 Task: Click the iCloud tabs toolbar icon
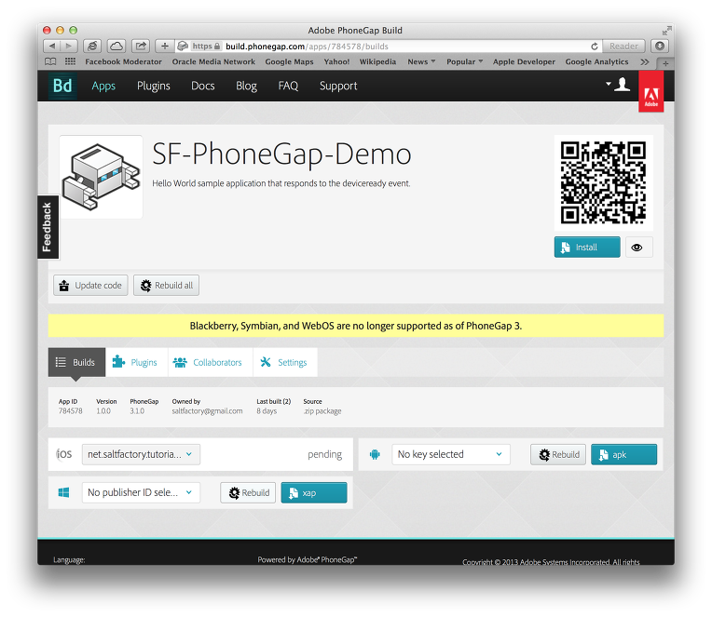(x=116, y=46)
